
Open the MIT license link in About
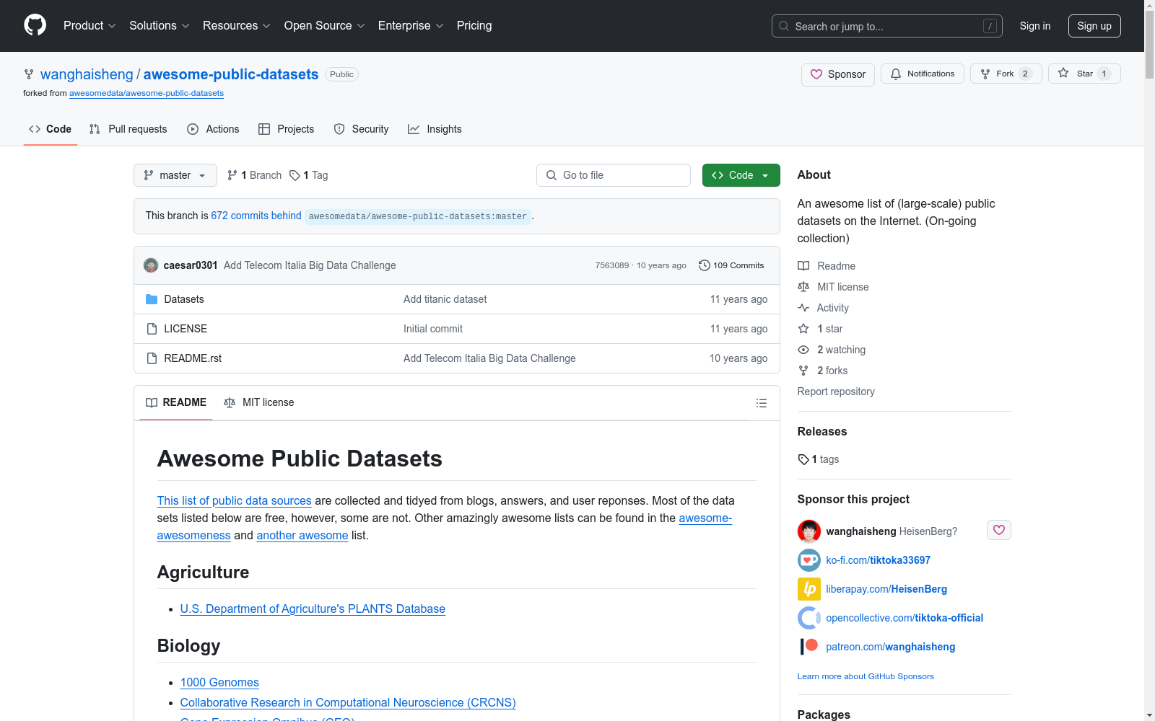coord(833,287)
